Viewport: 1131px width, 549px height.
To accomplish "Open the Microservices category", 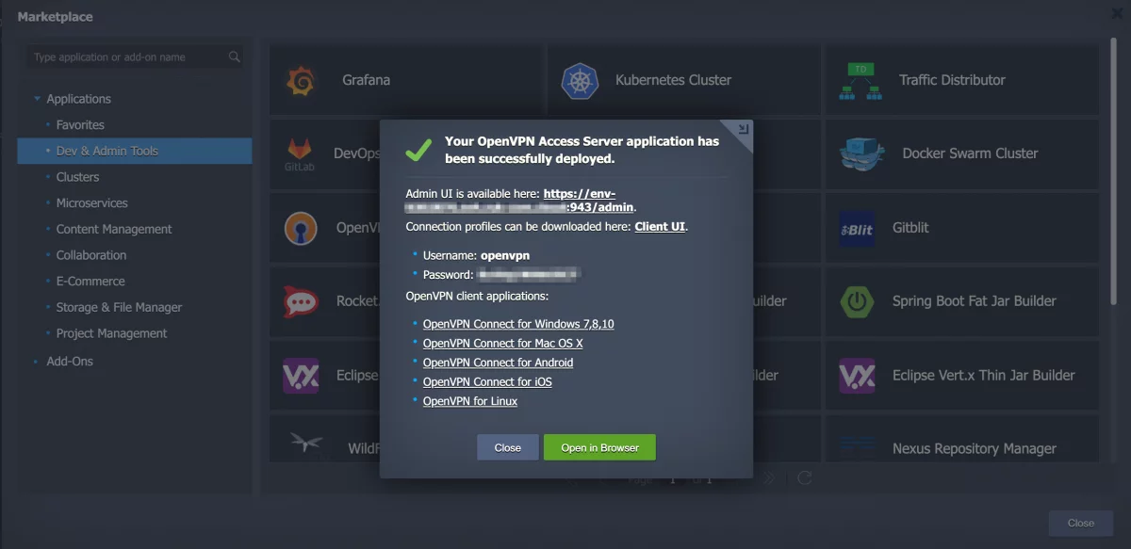I will [x=91, y=203].
